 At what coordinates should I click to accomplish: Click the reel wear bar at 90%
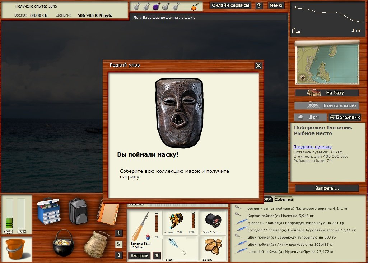tap(193, 220)
